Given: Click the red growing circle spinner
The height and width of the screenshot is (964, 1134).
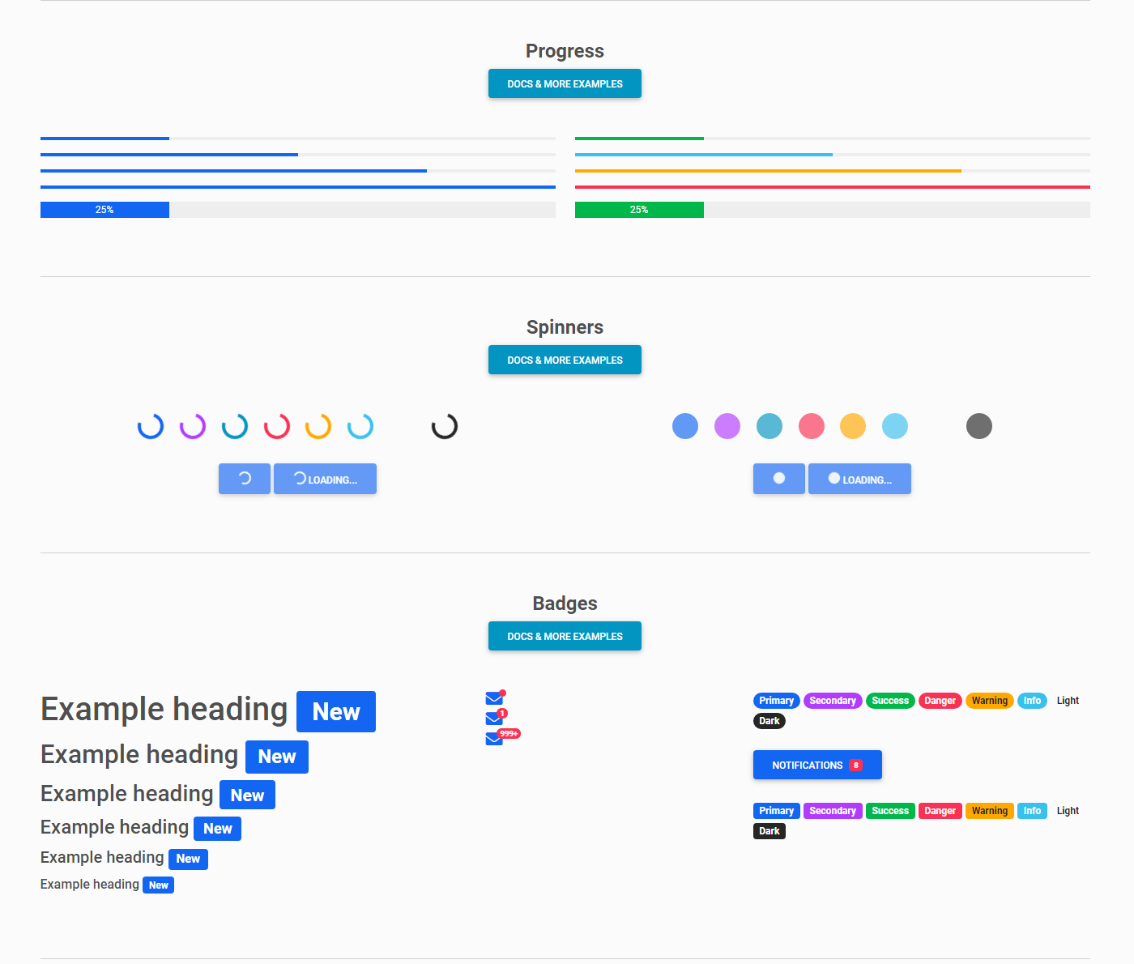Looking at the screenshot, I should [812, 426].
